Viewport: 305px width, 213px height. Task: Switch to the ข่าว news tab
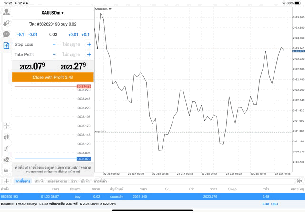click(x=74, y=181)
